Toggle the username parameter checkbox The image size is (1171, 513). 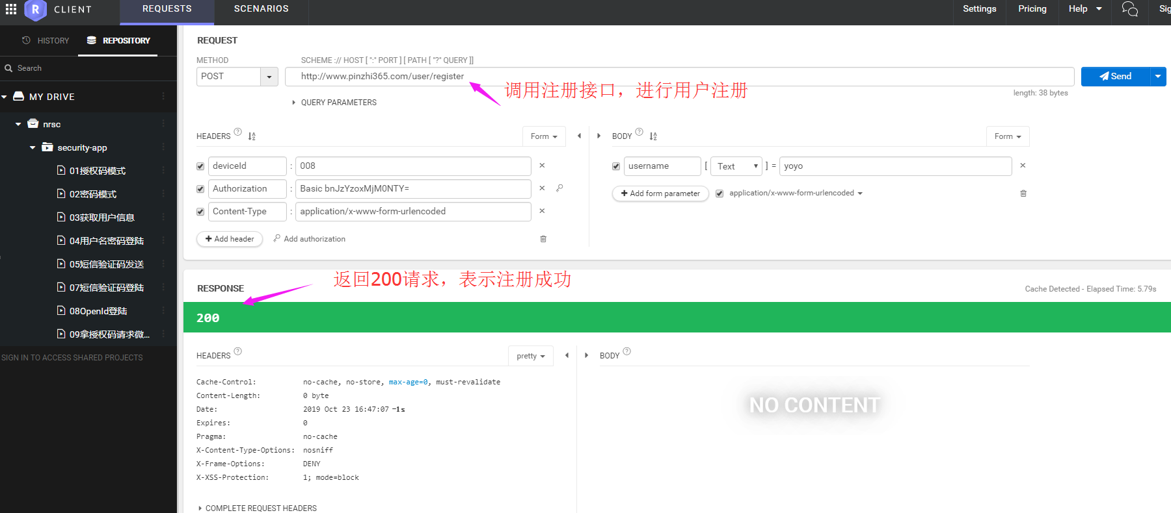point(616,166)
